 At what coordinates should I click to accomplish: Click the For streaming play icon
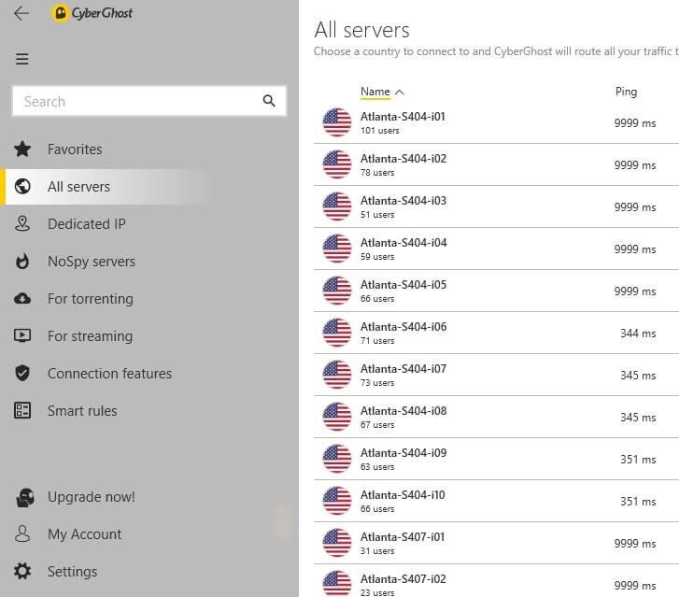tap(22, 335)
